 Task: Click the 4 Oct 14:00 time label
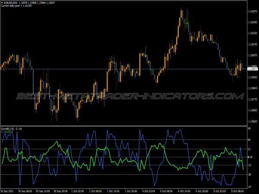click(184, 191)
